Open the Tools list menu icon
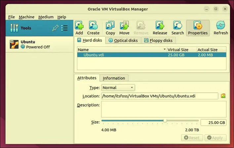Viewport: 234px width, 148px height. (64, 28)
